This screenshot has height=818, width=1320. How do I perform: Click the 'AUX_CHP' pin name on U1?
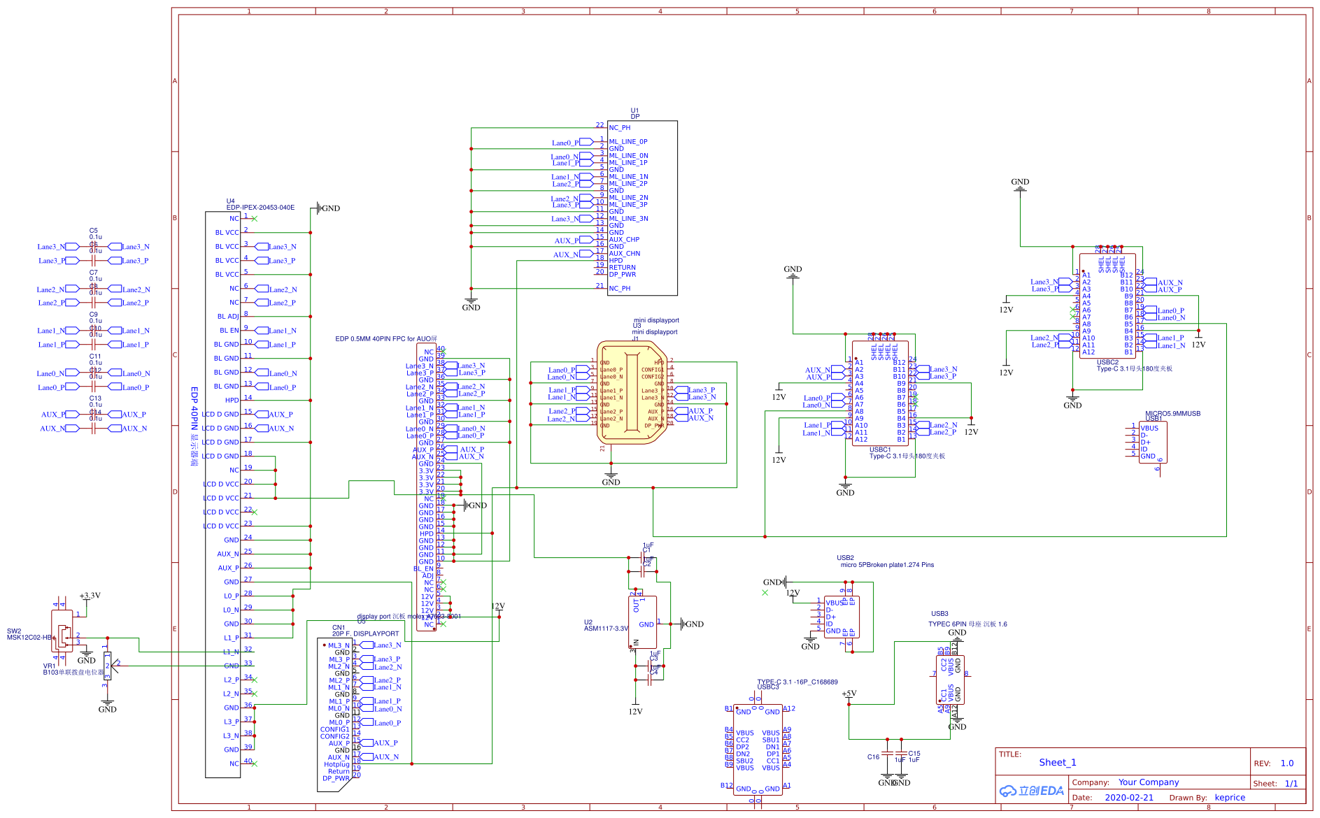[x=624, y=240]
